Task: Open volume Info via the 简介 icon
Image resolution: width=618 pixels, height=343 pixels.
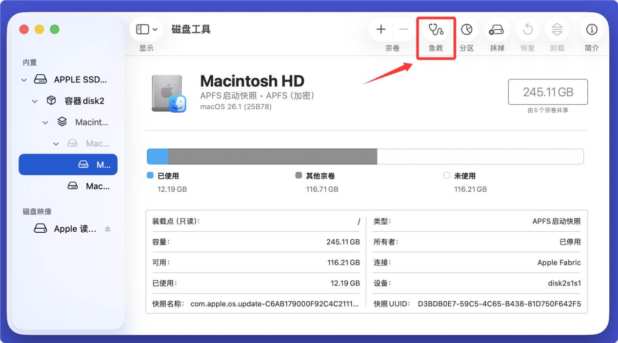Action: [x=591, y=29]
